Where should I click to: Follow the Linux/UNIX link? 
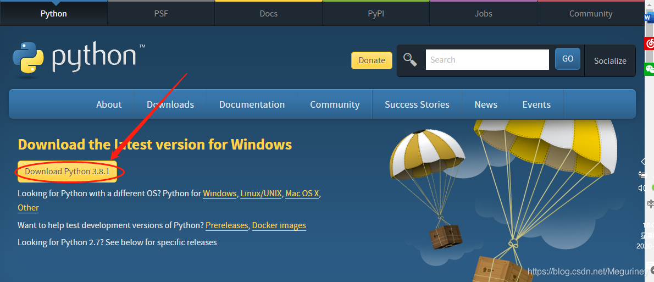coord(261,193)
